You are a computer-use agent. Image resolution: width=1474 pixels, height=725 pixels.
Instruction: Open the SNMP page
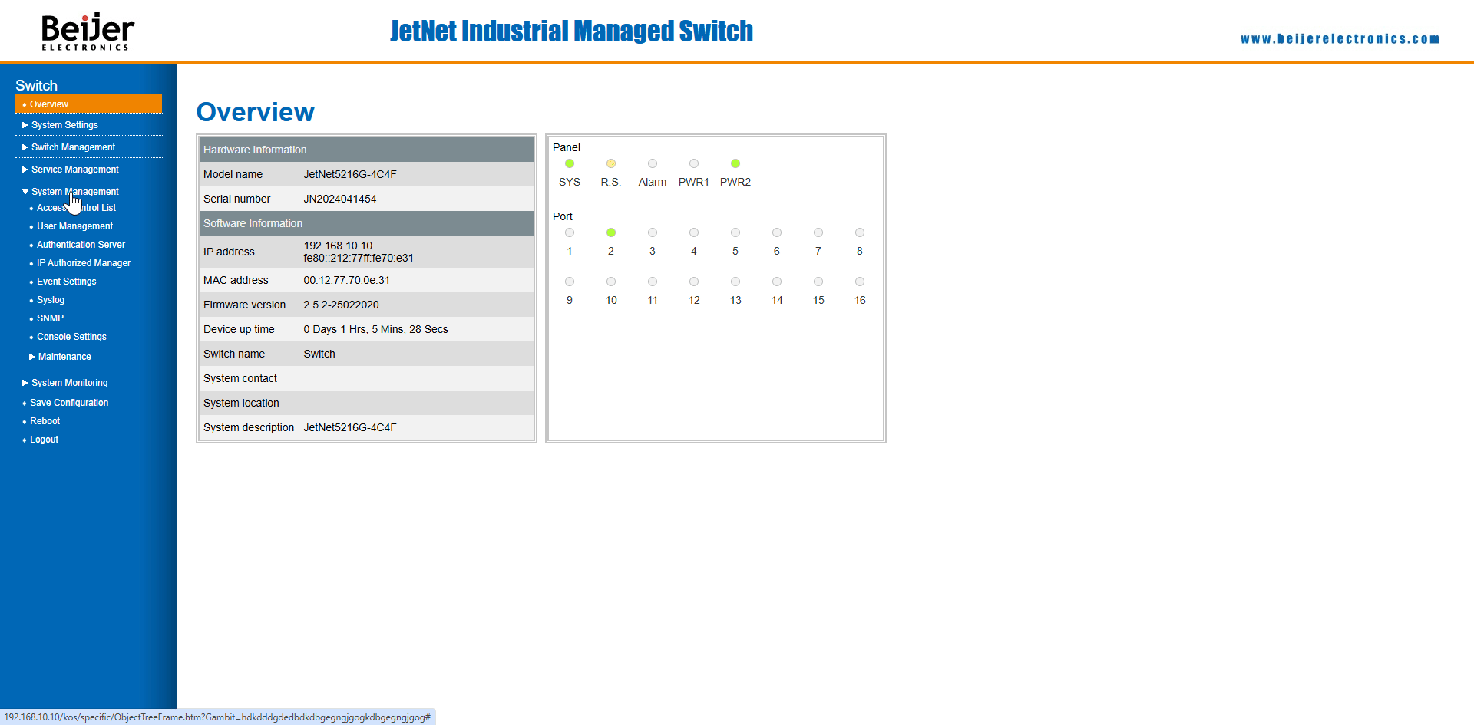pos(50,318)
